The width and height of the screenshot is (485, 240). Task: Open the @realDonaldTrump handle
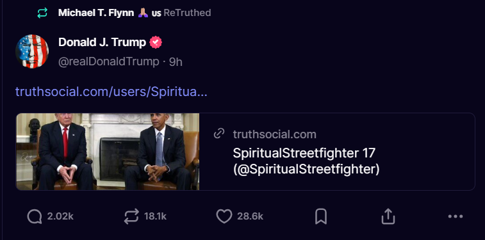pos(108,62)
